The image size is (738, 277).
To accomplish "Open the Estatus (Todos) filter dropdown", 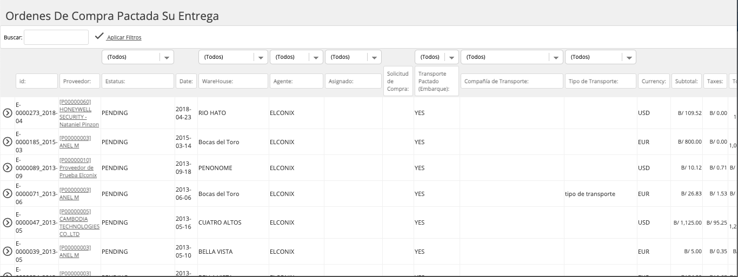I will [137, 57].
